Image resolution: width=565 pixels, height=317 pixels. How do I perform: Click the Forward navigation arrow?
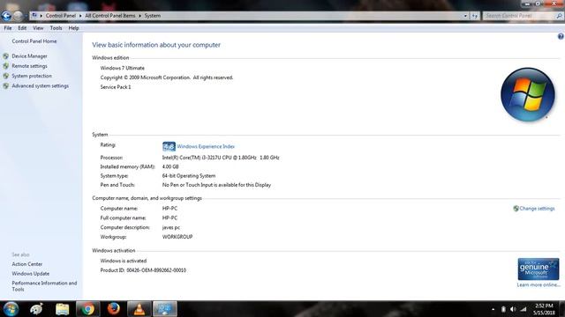18,16
